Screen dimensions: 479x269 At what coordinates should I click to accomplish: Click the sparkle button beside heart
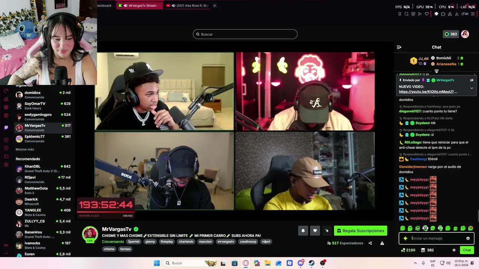pyautogui.click(x=327, y=231)
